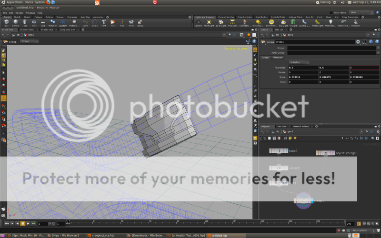Click the play forward button
Image resolution: width=381 pixels, height=238 pixels.
point(28,223)
